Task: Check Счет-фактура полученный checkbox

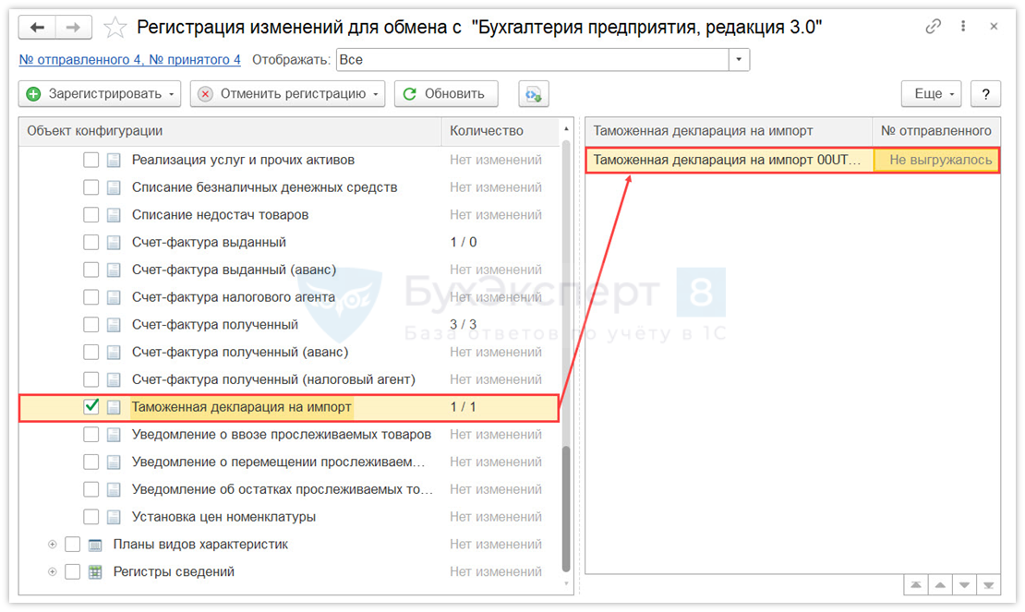Action: (90, 325)
